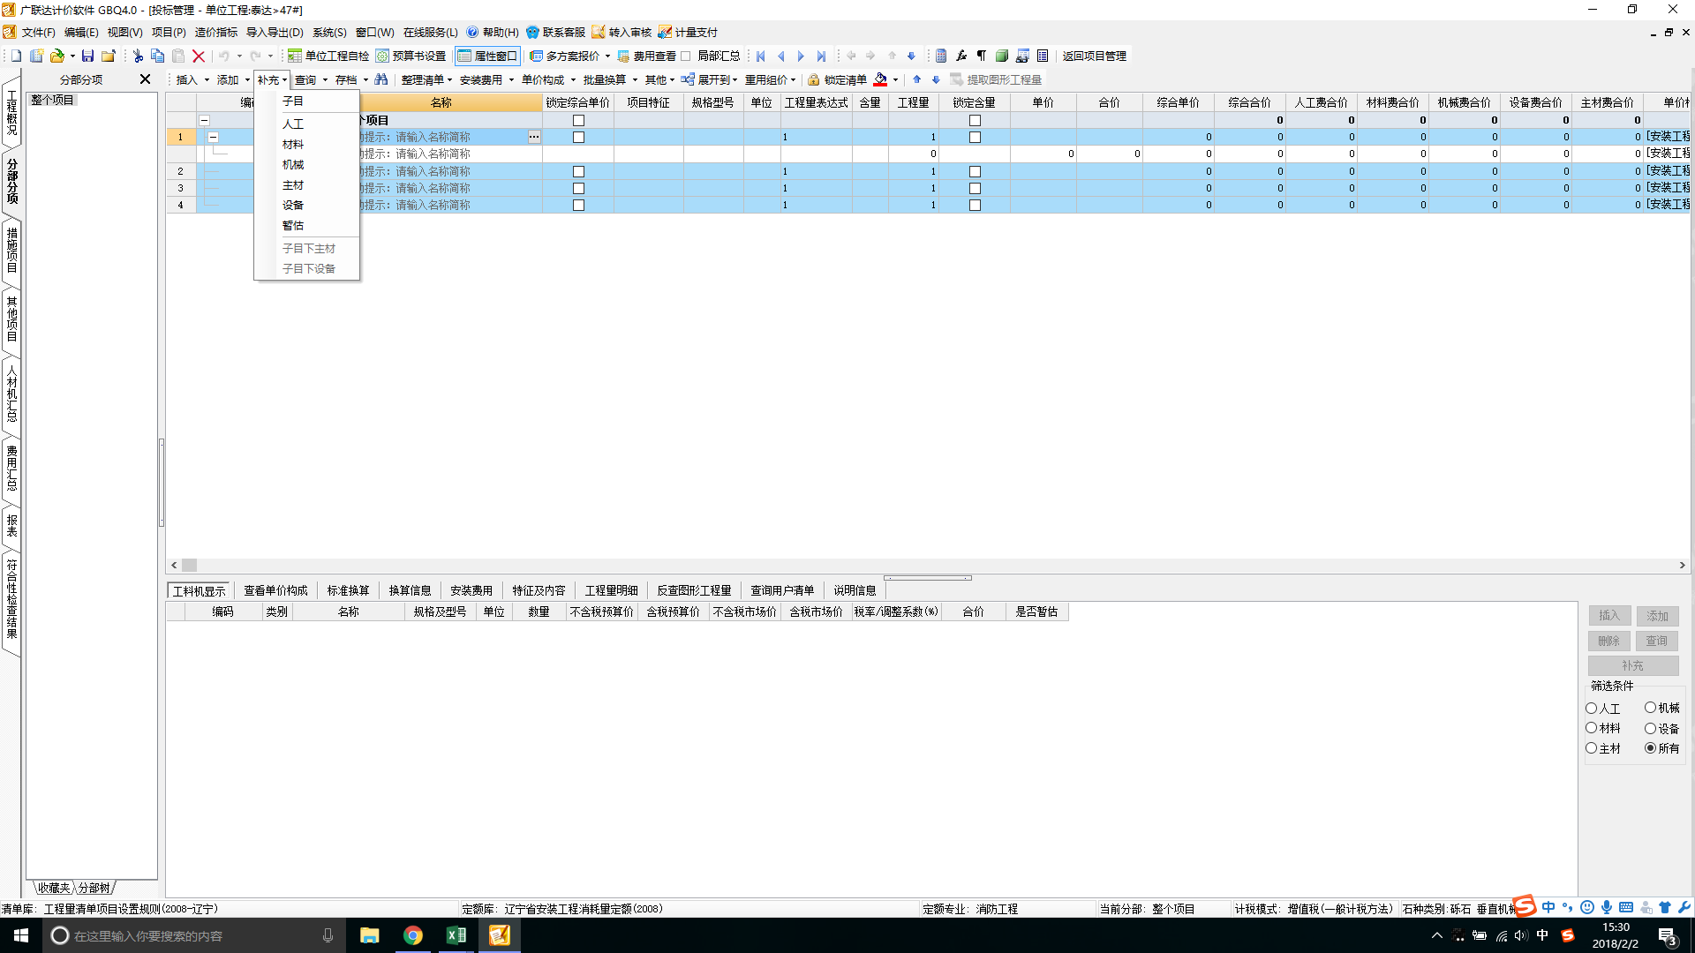Move row down with blue arrow
This screenshot has height=953, width=1695.
tap(936, 79)
